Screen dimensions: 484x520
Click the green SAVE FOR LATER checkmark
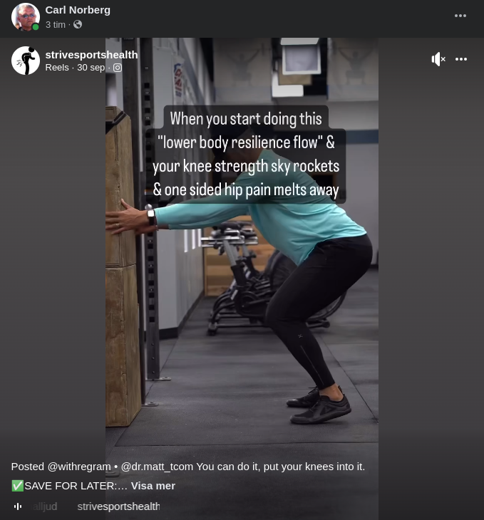coord(18,486)
